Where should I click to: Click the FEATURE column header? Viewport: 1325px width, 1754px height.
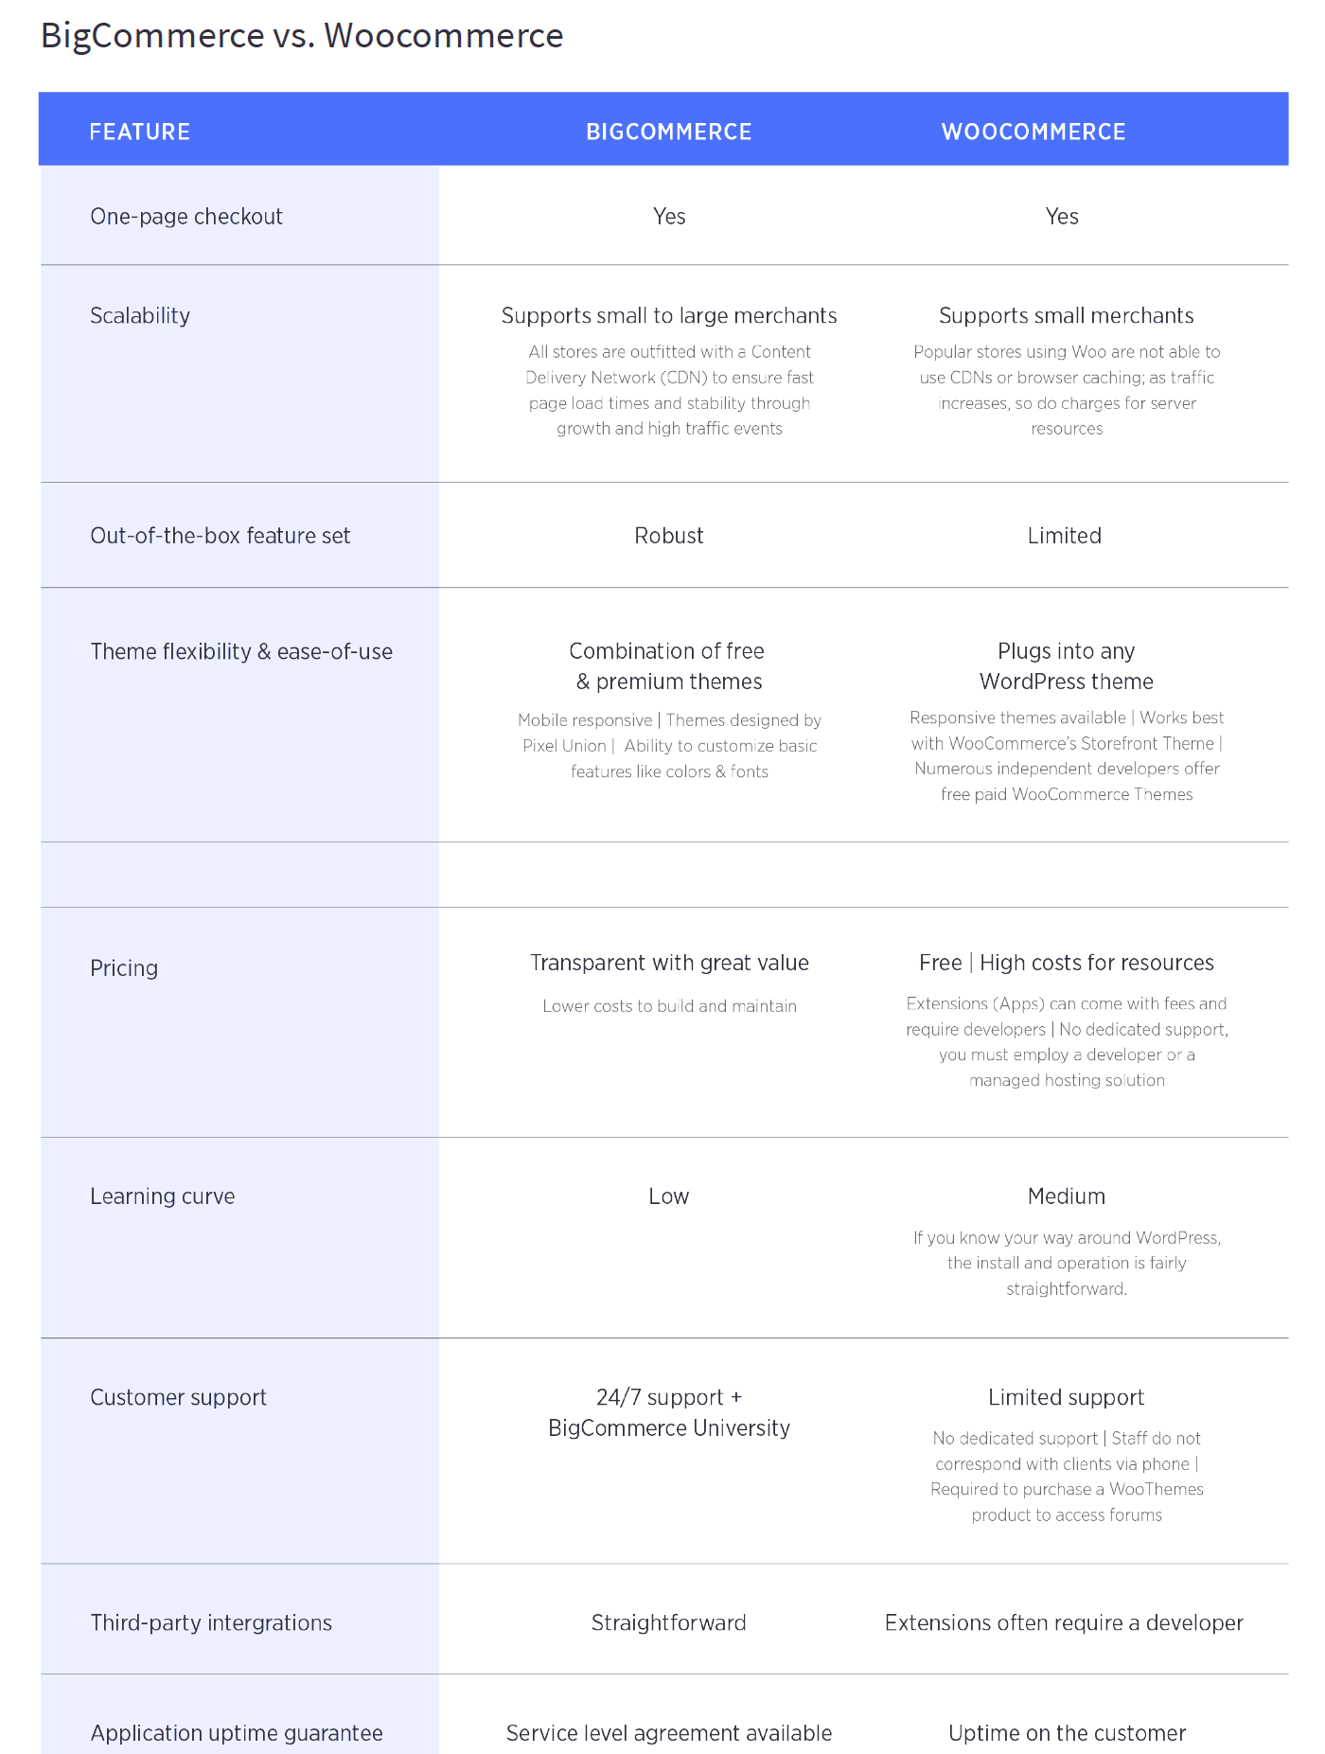click(139, 132)
